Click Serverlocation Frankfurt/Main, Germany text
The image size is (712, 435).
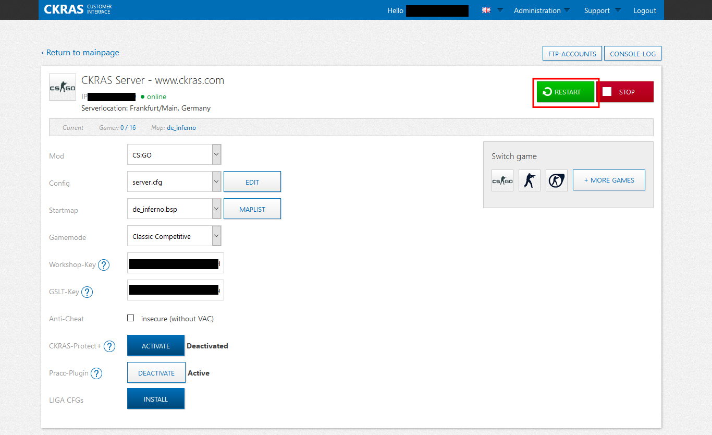point(146,108)
